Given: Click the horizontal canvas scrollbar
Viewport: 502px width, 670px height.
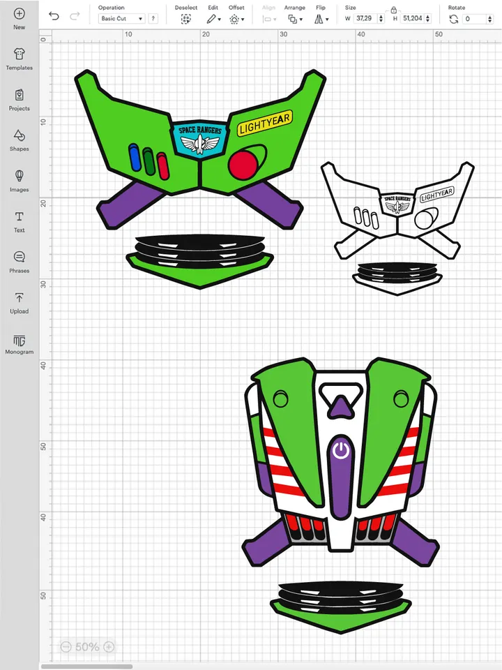Looking at the screenshot, I should pos(86,666).
